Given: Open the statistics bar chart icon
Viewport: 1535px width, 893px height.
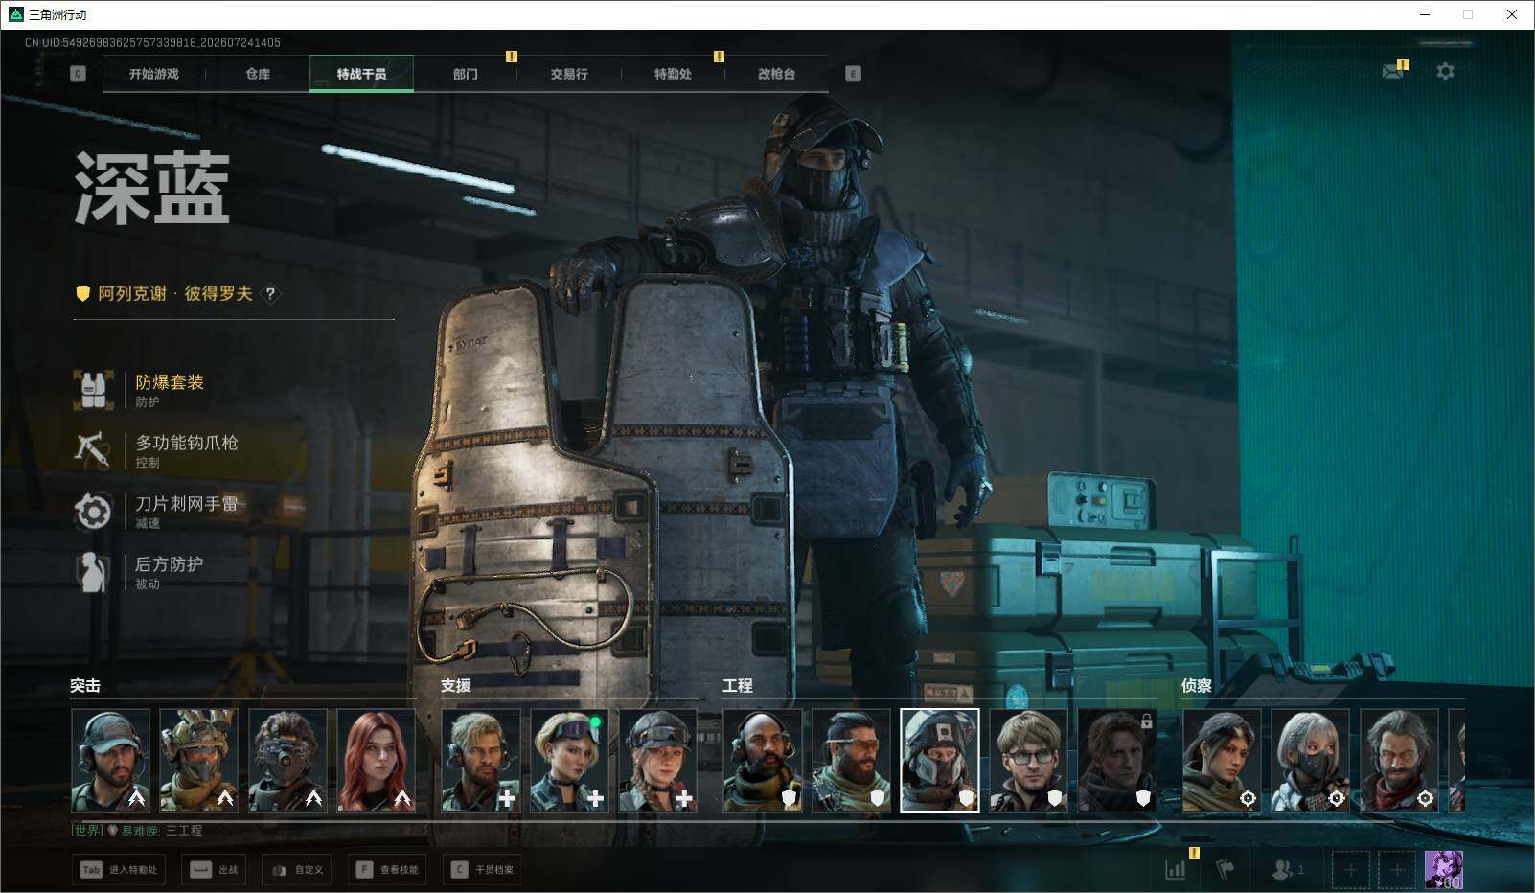Looking at the screenshot, I should click(x=1176, y=869).
